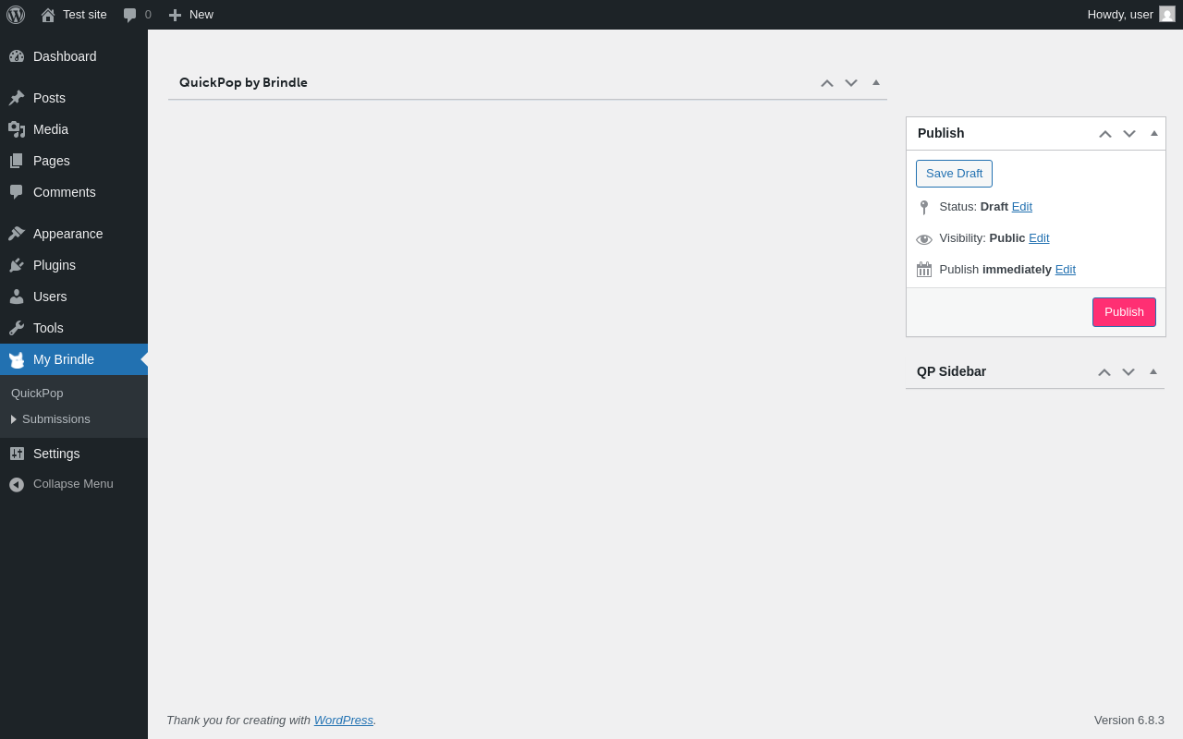The height and width of the screenshot is (739, 1183).
Task: Toggle the Publish panel
Action: click(1154, 133)
